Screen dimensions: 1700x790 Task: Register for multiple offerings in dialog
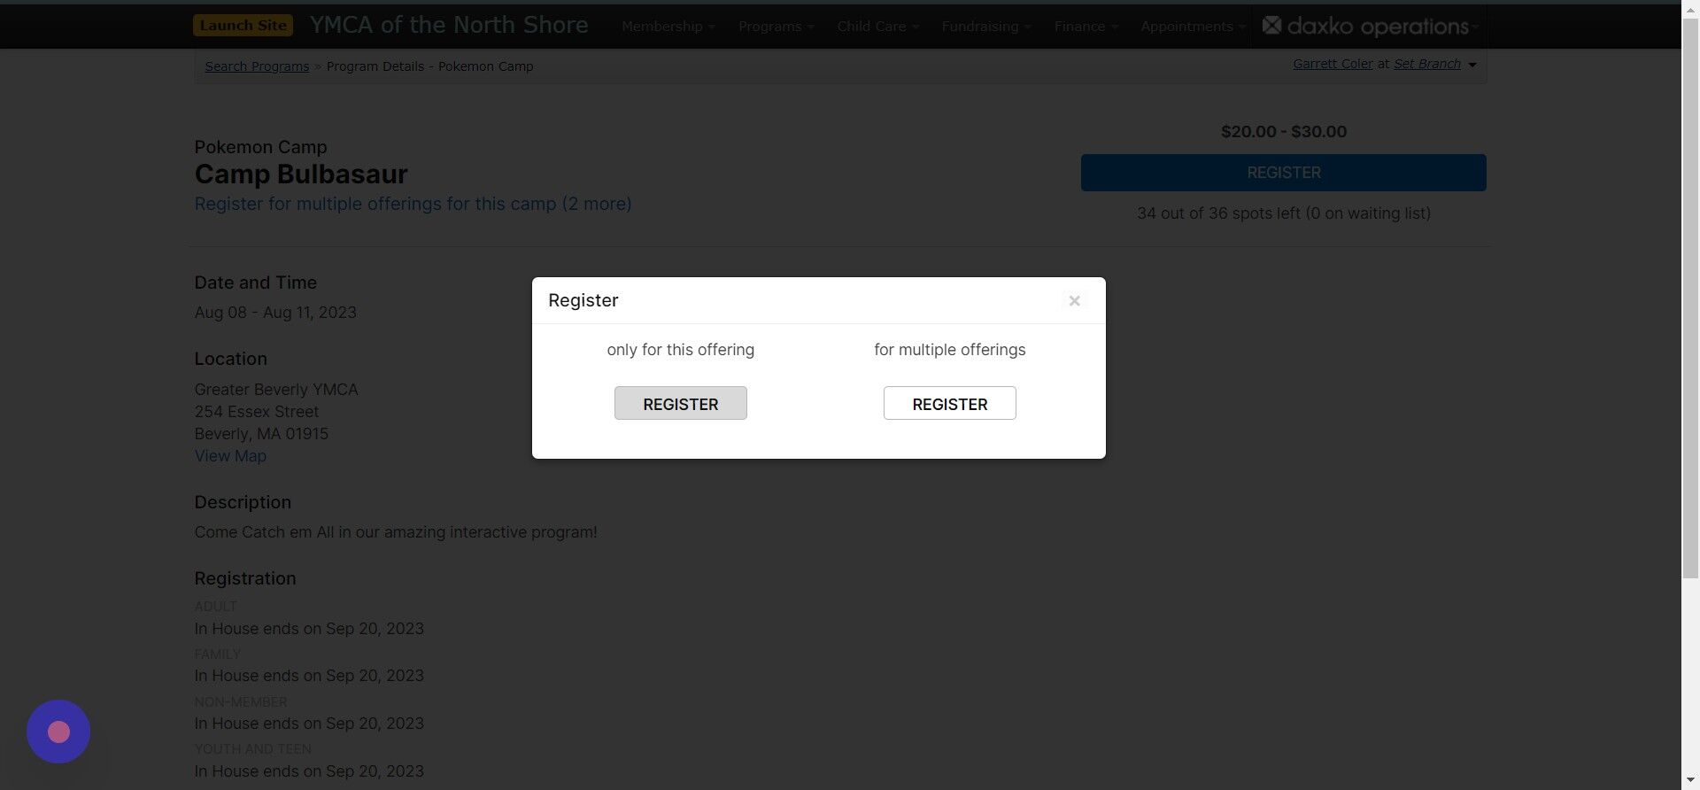click(x=949, y=403)
